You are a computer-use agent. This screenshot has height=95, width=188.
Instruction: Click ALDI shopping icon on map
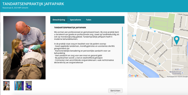pos(180,69)
